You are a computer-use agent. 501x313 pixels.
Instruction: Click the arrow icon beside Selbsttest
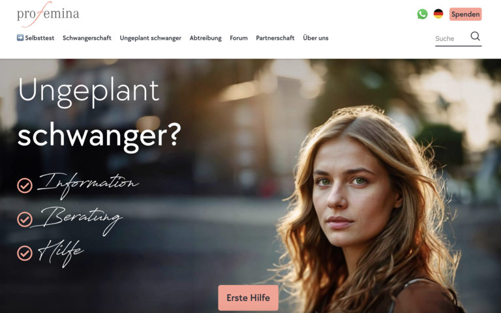(x=20, y=38)
